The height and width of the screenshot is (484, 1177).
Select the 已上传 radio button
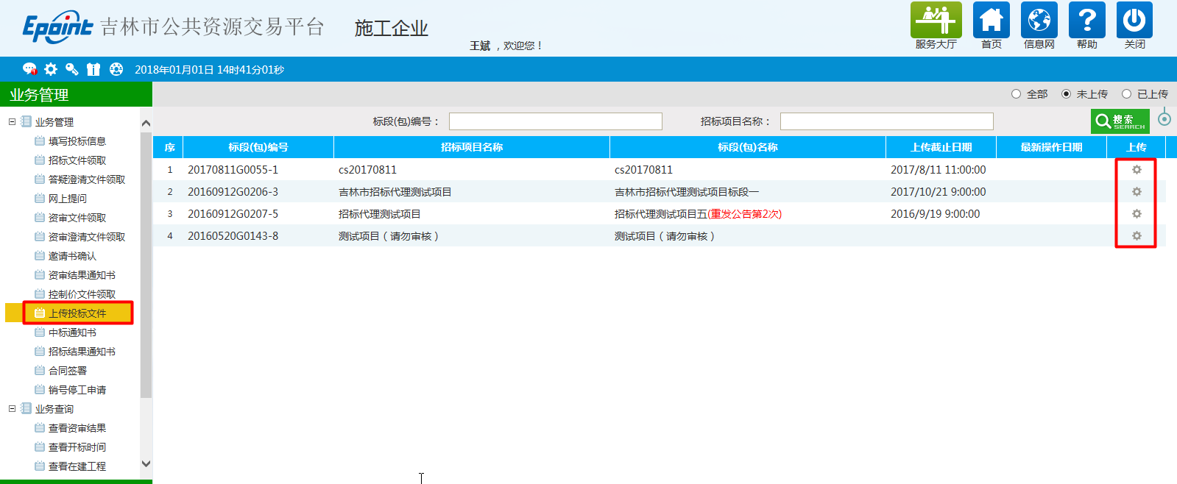[1126, 93]
